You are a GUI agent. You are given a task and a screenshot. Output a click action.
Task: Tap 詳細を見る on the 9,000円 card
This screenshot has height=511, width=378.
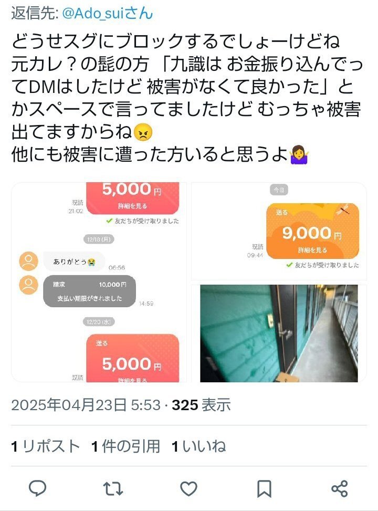[x=312, y=250]
